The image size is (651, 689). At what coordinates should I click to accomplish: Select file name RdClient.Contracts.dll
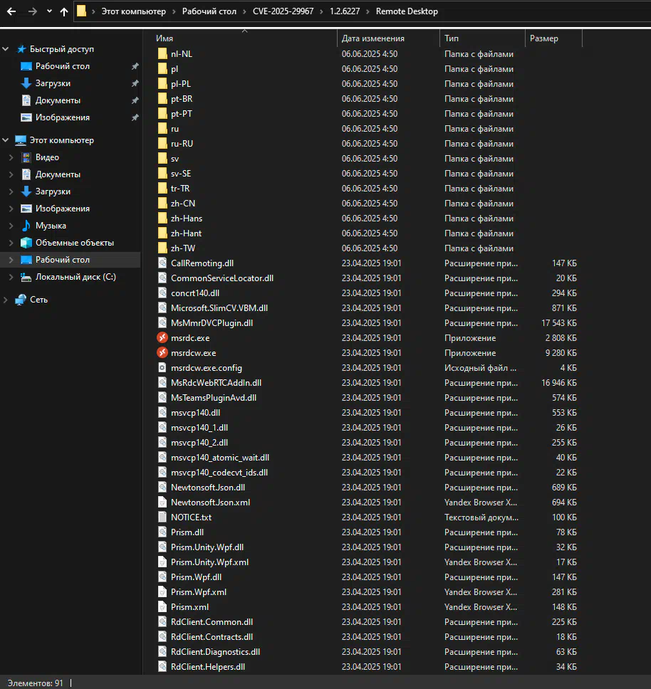tap(212, 636)
